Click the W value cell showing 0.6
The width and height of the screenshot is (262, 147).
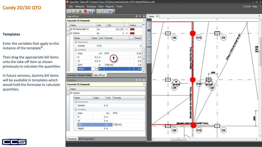[x=95, y=61]
